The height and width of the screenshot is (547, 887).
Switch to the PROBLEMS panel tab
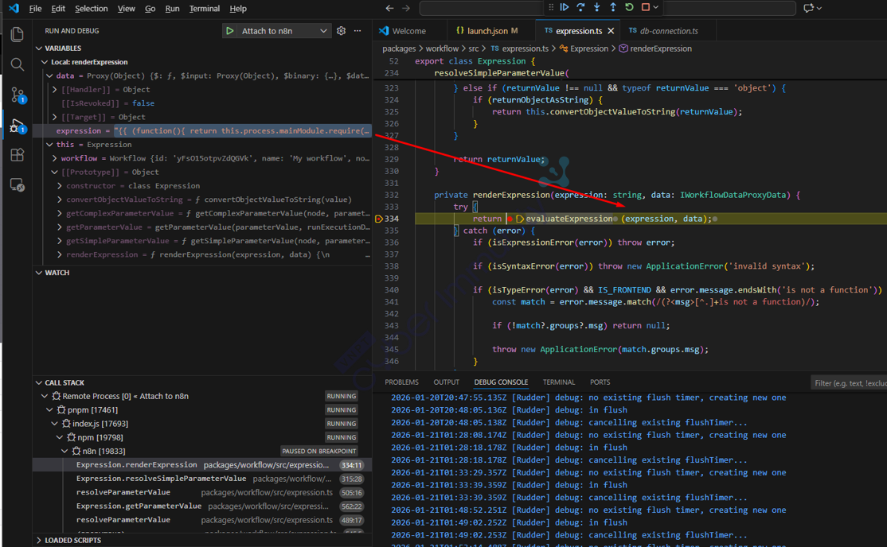[401, 382]
